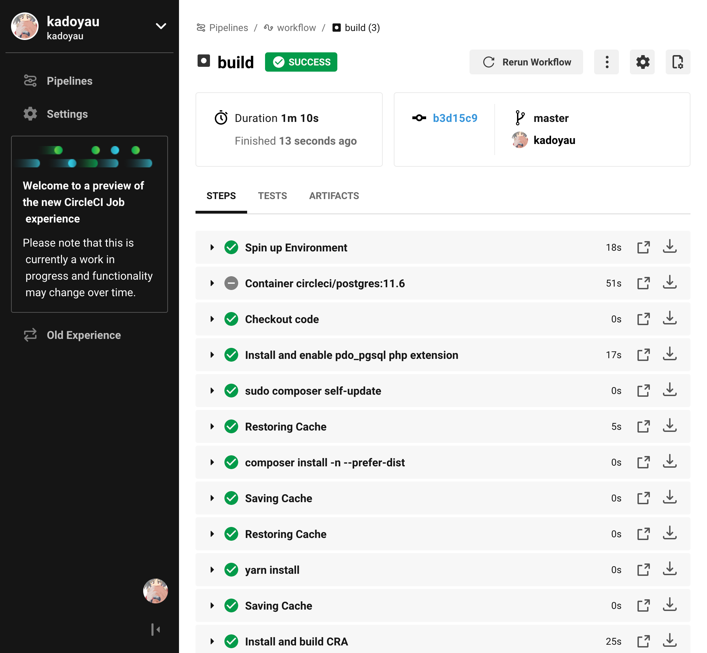Go to Pipelines in sidebar

coord(69,81)
